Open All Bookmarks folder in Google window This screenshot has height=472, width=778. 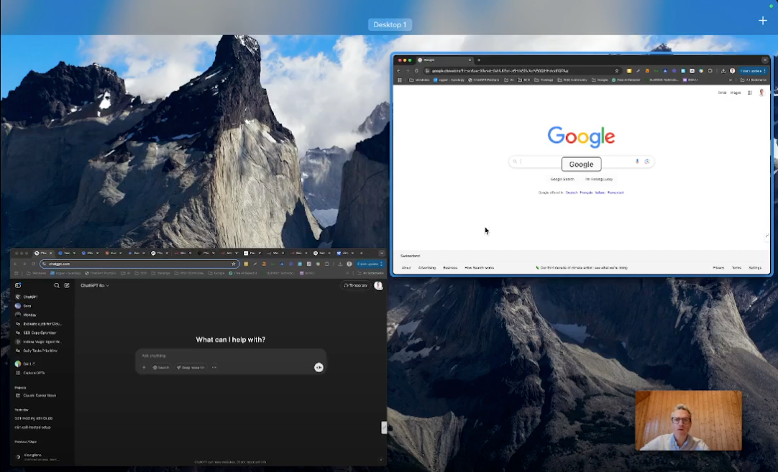click(753, 80)
